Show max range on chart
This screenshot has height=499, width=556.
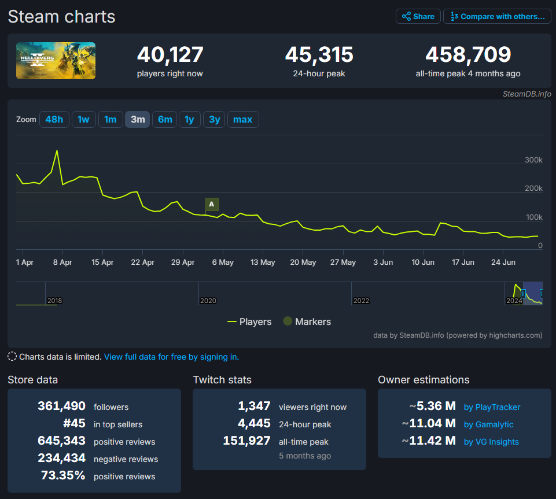(243, 120)
